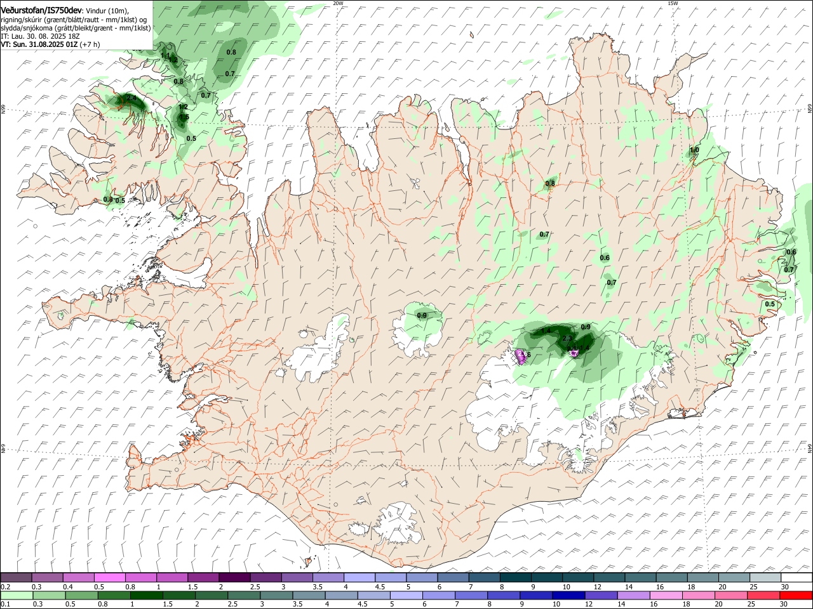813x609 pixels.
Task: Click the 15W longitude label
Action: pos(673,3)
